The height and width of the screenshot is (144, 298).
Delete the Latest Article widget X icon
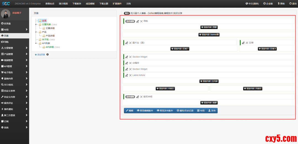tap(130, 75)
